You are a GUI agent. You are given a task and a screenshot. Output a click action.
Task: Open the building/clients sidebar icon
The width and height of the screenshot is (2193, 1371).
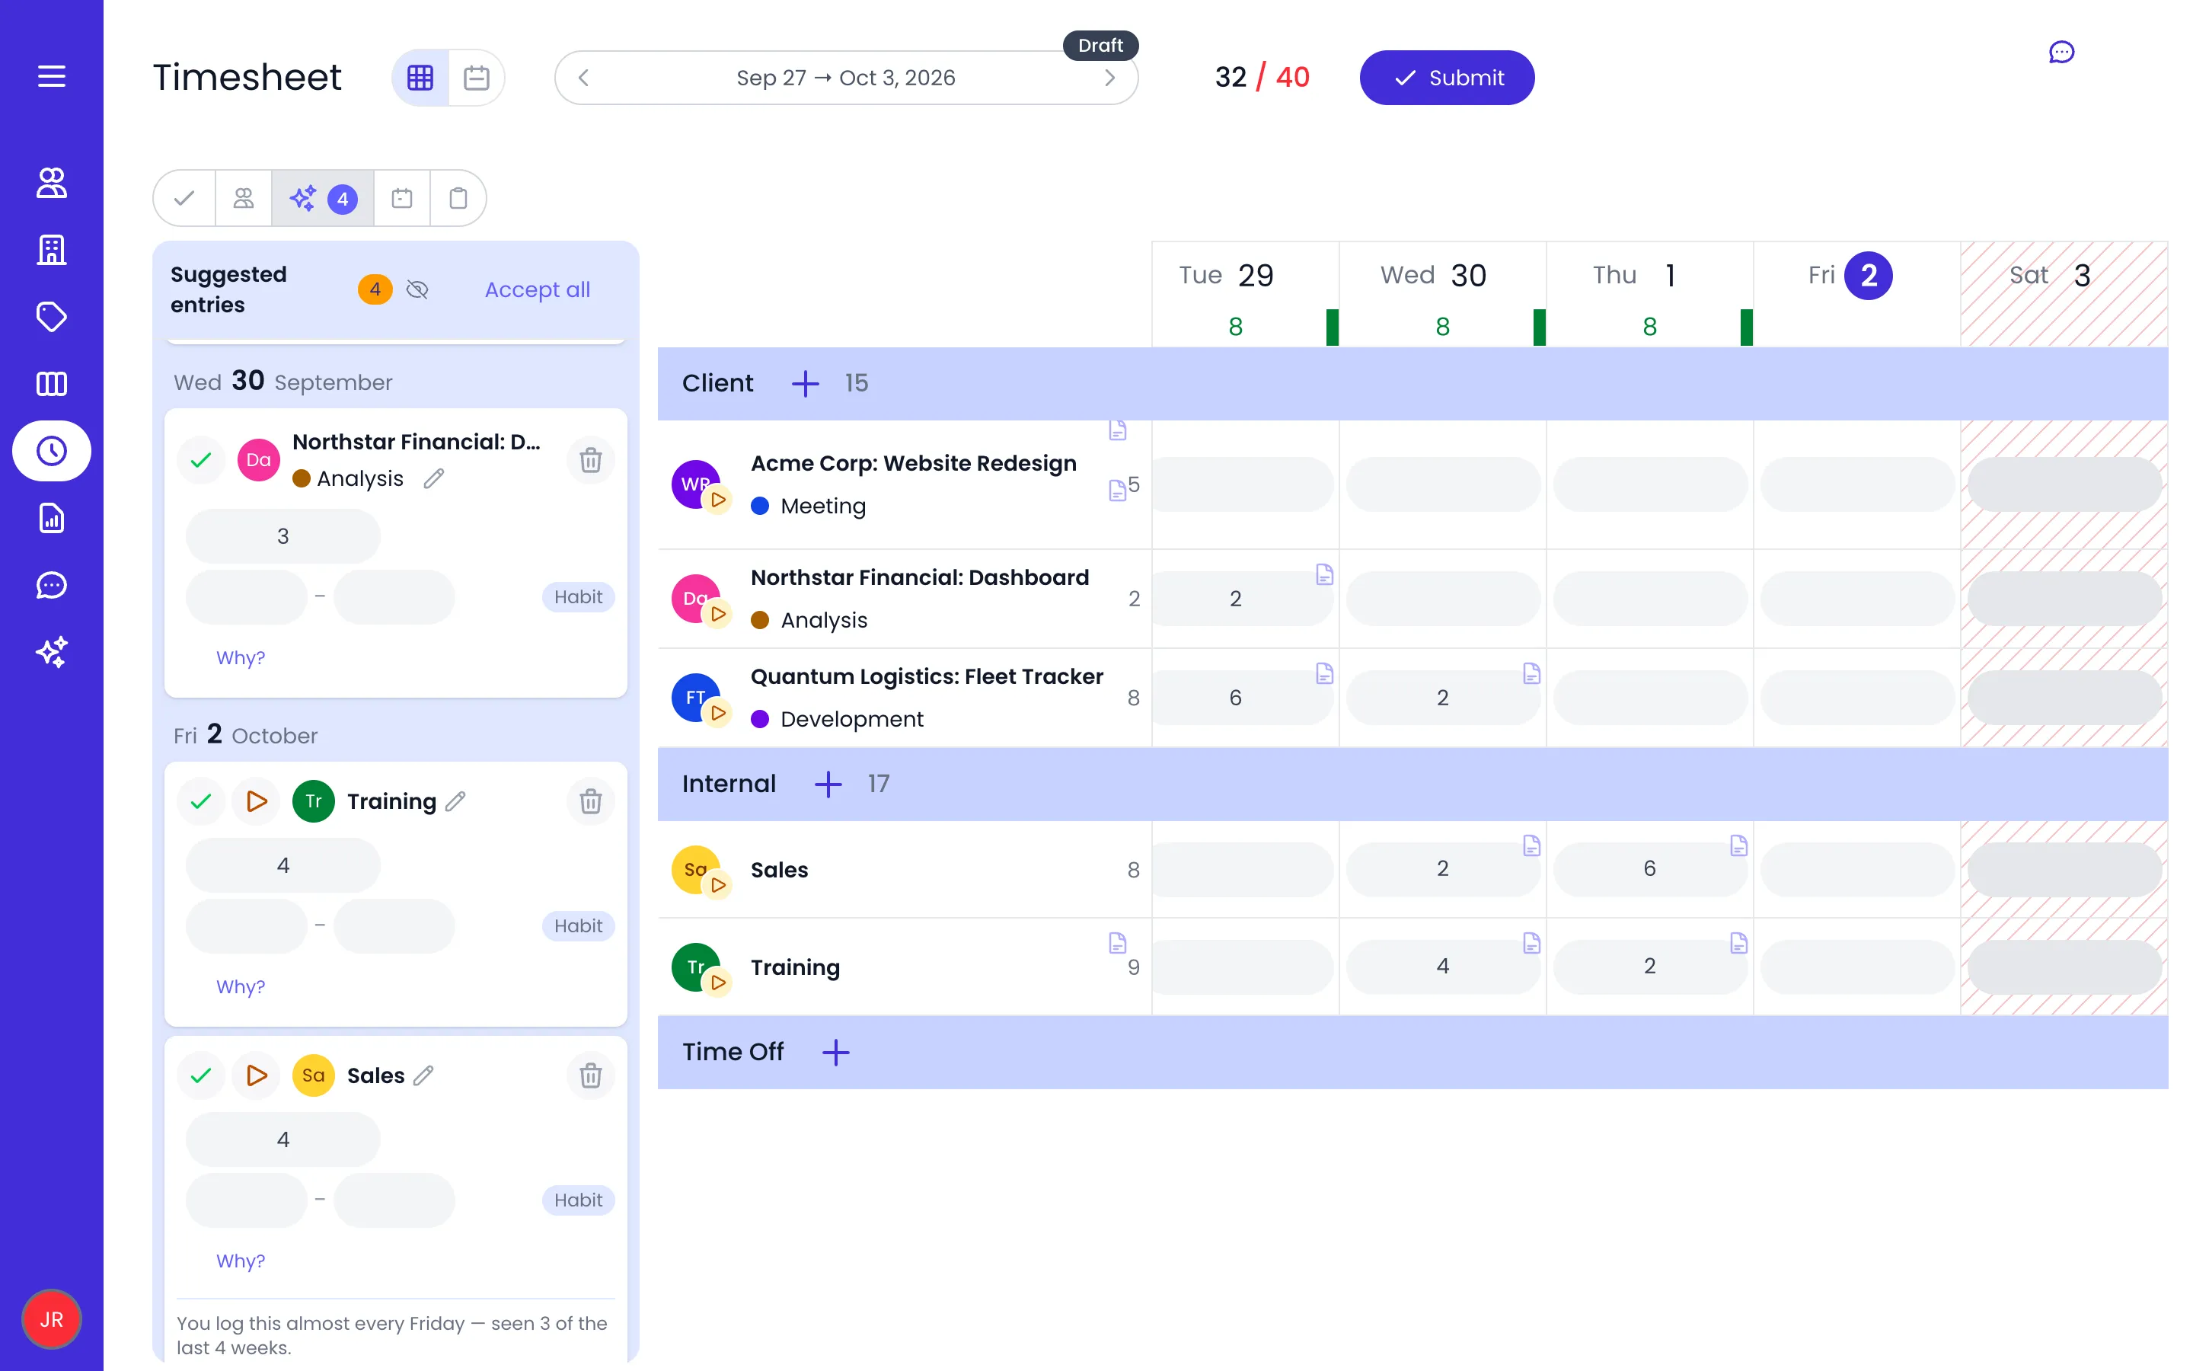52,249
